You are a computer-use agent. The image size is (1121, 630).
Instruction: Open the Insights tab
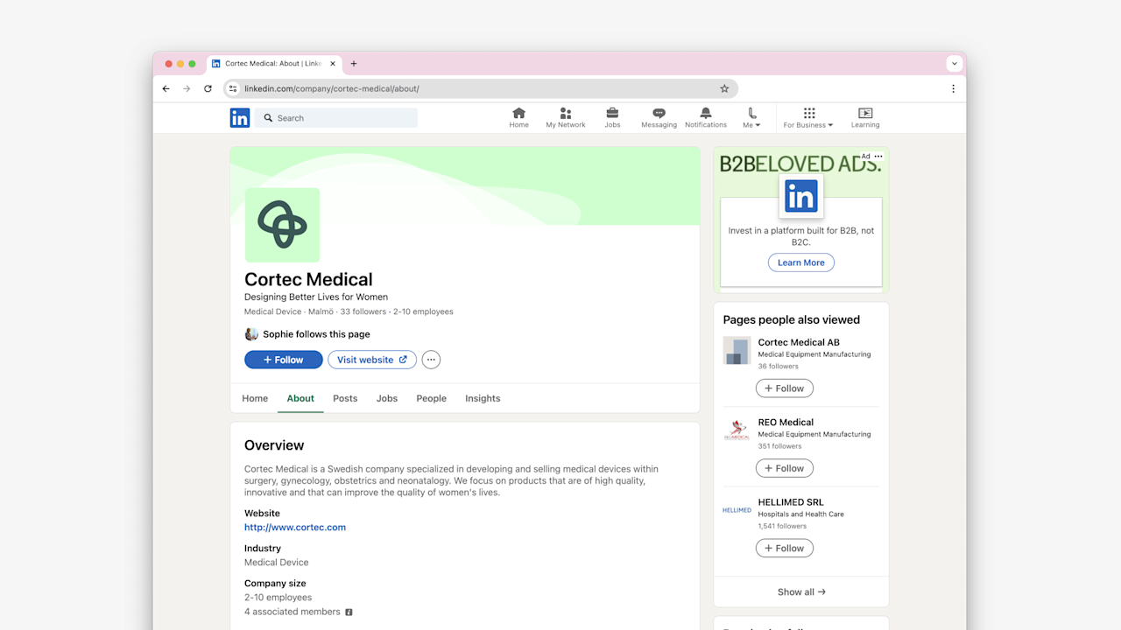coord(483,398)
